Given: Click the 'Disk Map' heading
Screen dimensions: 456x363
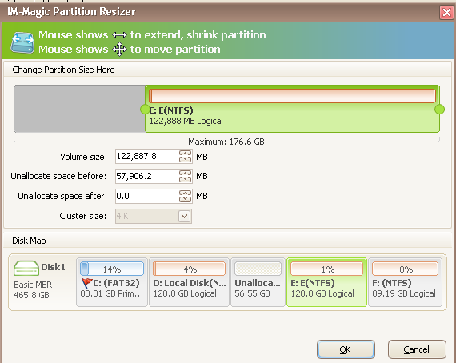Looking at the screenshot, I should [29, 241].
